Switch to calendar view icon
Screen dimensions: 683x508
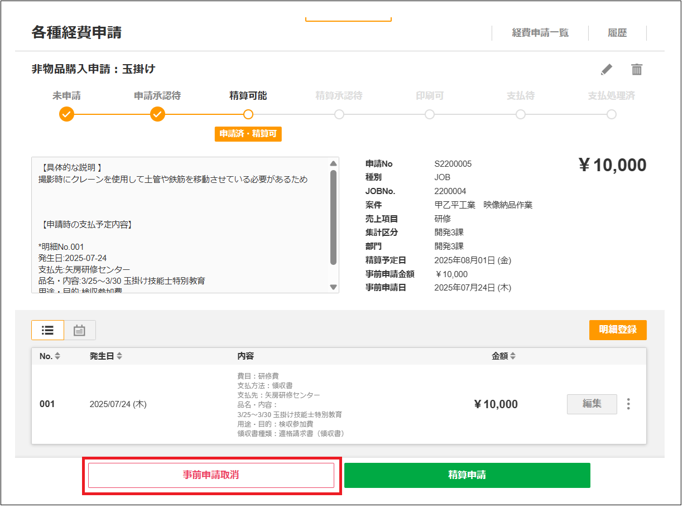[80, 330]
